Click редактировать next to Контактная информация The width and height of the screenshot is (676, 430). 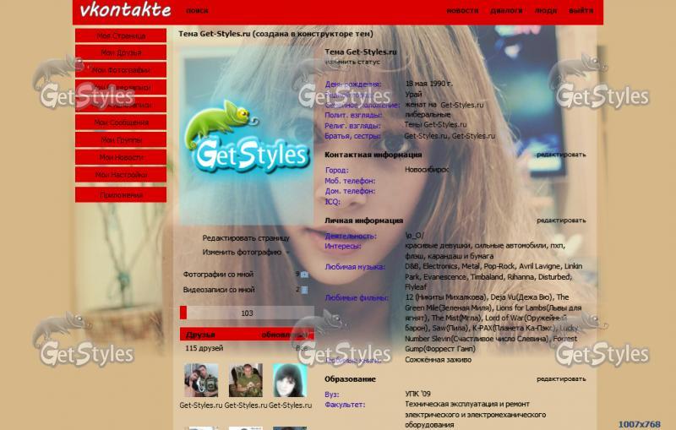click(x=560, y=155)
